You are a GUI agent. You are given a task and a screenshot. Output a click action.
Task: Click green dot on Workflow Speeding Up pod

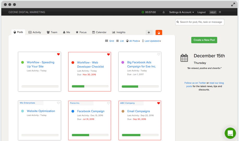23,62
